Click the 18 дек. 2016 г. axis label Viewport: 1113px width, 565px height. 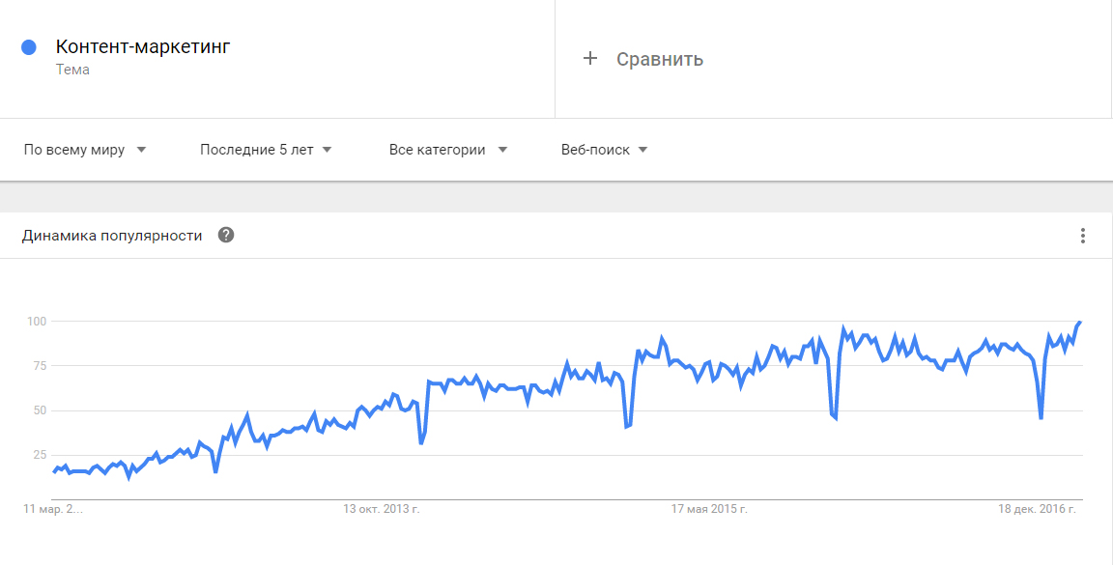click(x=1037, y=509)
